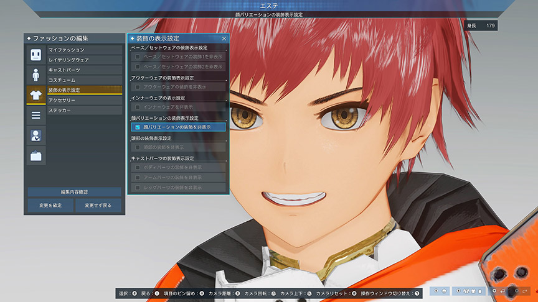This screenshot has height=302, width=538.
Task: Click 変更せず戻る to discard changes
Action: (x=98, y=205)
